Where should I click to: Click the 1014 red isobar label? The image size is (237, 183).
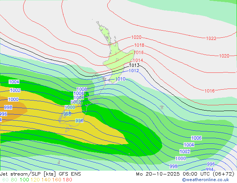point(138,61)
